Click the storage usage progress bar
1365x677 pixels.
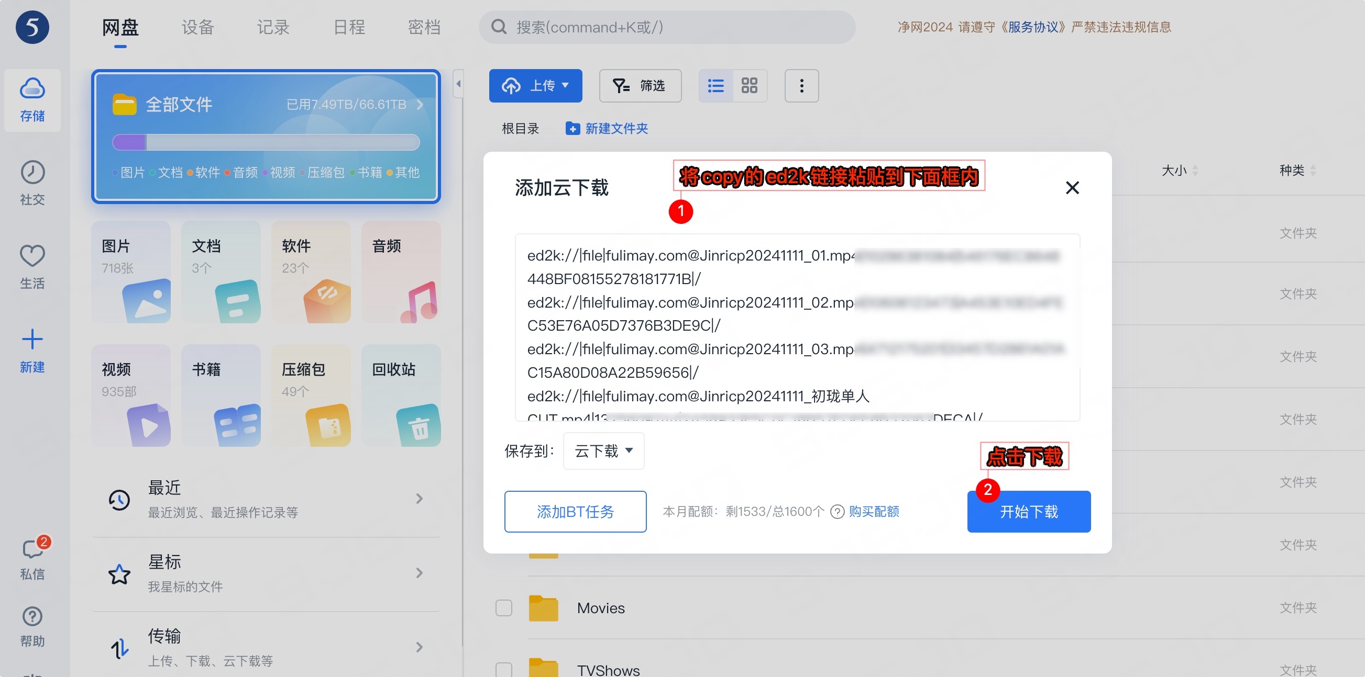tap(266, 142)
